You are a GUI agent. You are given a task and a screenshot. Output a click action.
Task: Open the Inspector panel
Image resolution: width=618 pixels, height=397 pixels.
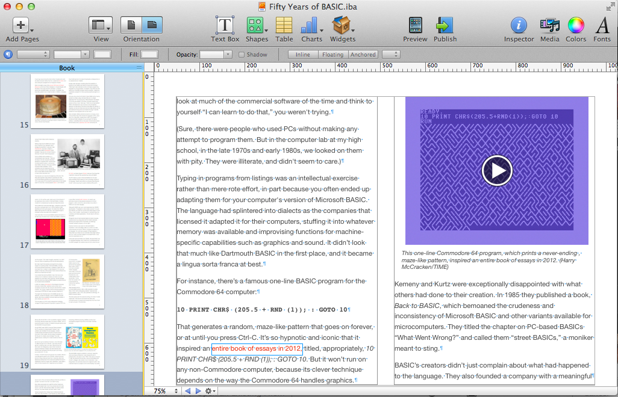(519, 25)
